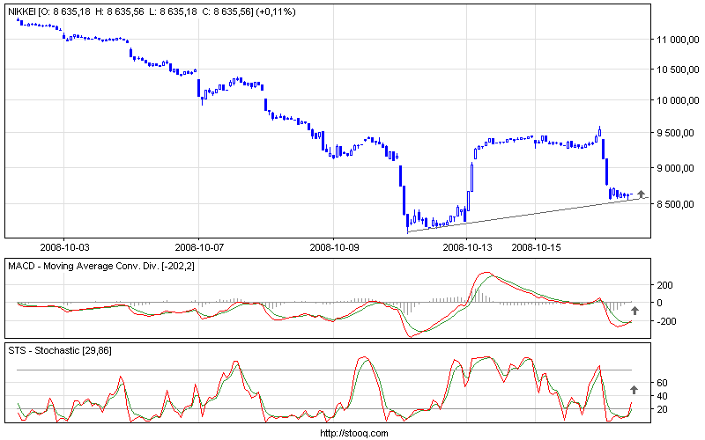Image resolution: width=705 pixels, height=440 pixels.
Task: Click the NIKKEI ticker name in the header
Action: (21, 12)
